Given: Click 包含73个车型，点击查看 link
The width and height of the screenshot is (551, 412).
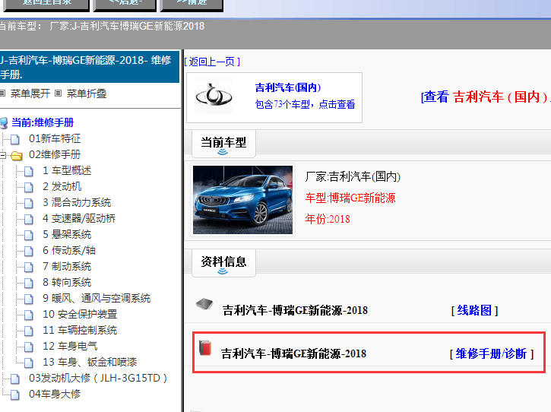Looking at the screenshot, I should [x=305, y=104].
